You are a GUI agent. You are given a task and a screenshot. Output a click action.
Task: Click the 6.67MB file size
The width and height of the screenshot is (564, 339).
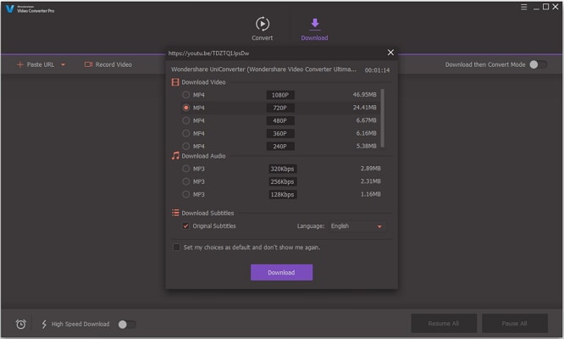coord(366,120)
